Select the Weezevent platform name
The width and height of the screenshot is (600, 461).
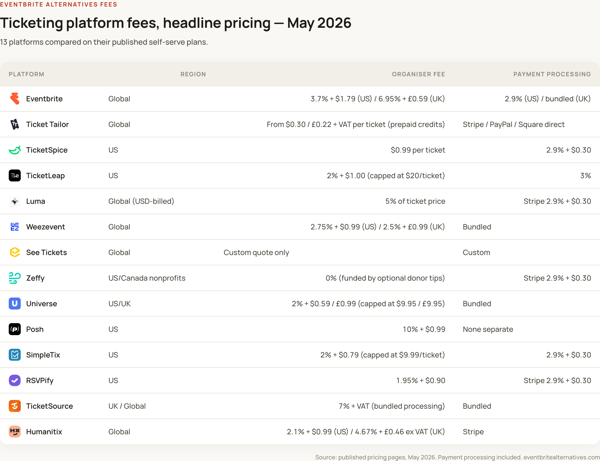click(46, 227)
